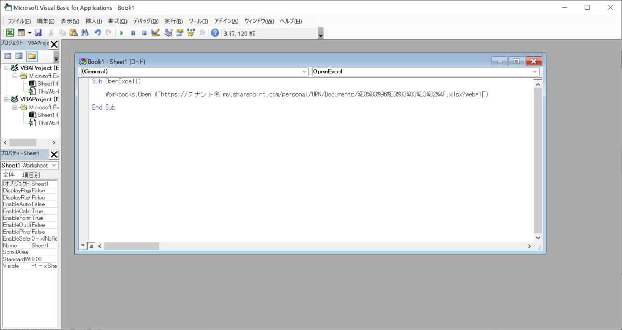Select top ThisWorkbook in project tree
The image size is (622, 330).
44,91
